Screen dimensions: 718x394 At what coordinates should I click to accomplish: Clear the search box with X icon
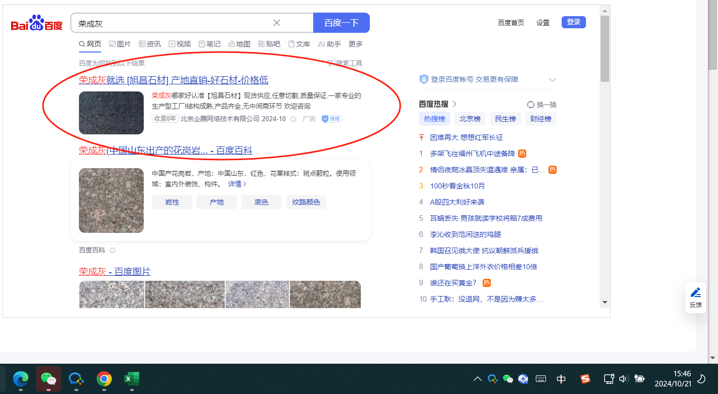click(x=277, y=23)
